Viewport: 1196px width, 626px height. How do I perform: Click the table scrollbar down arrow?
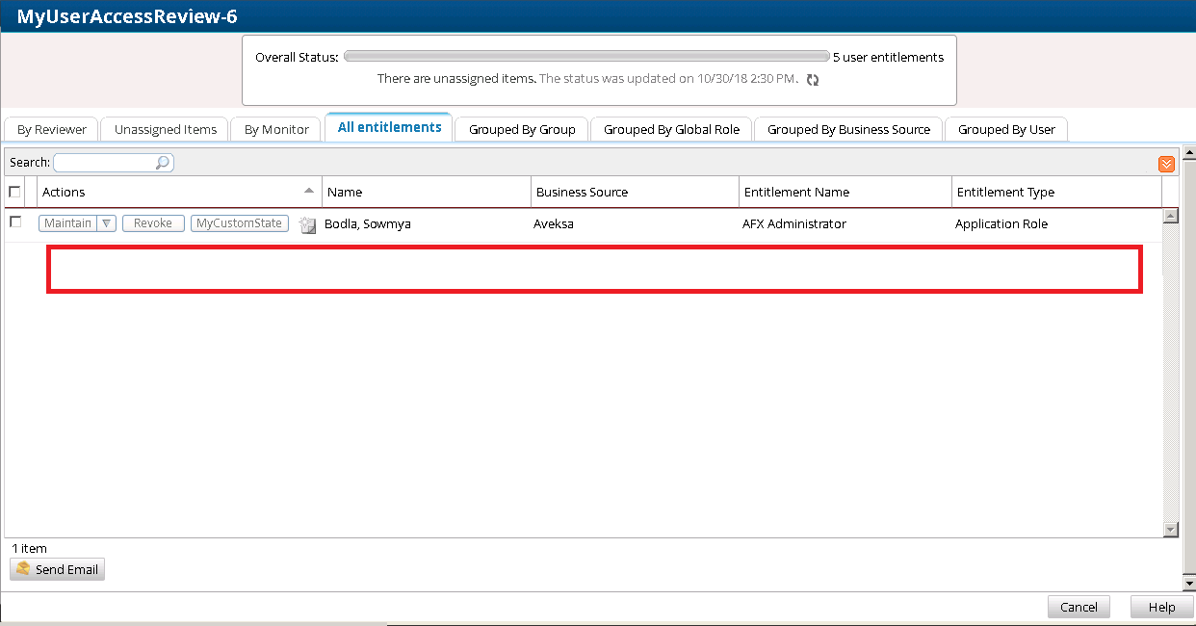(1171, 529)
